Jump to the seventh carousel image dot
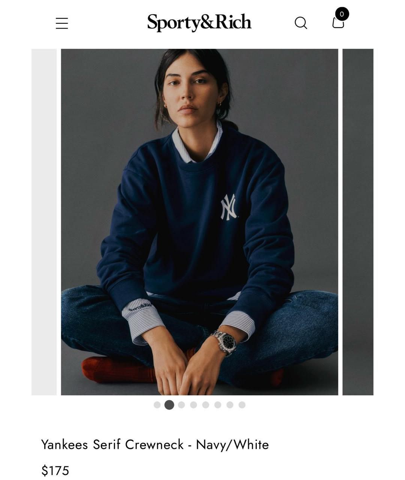The height and width of the screenshot is (480, 405). (230, 405)
